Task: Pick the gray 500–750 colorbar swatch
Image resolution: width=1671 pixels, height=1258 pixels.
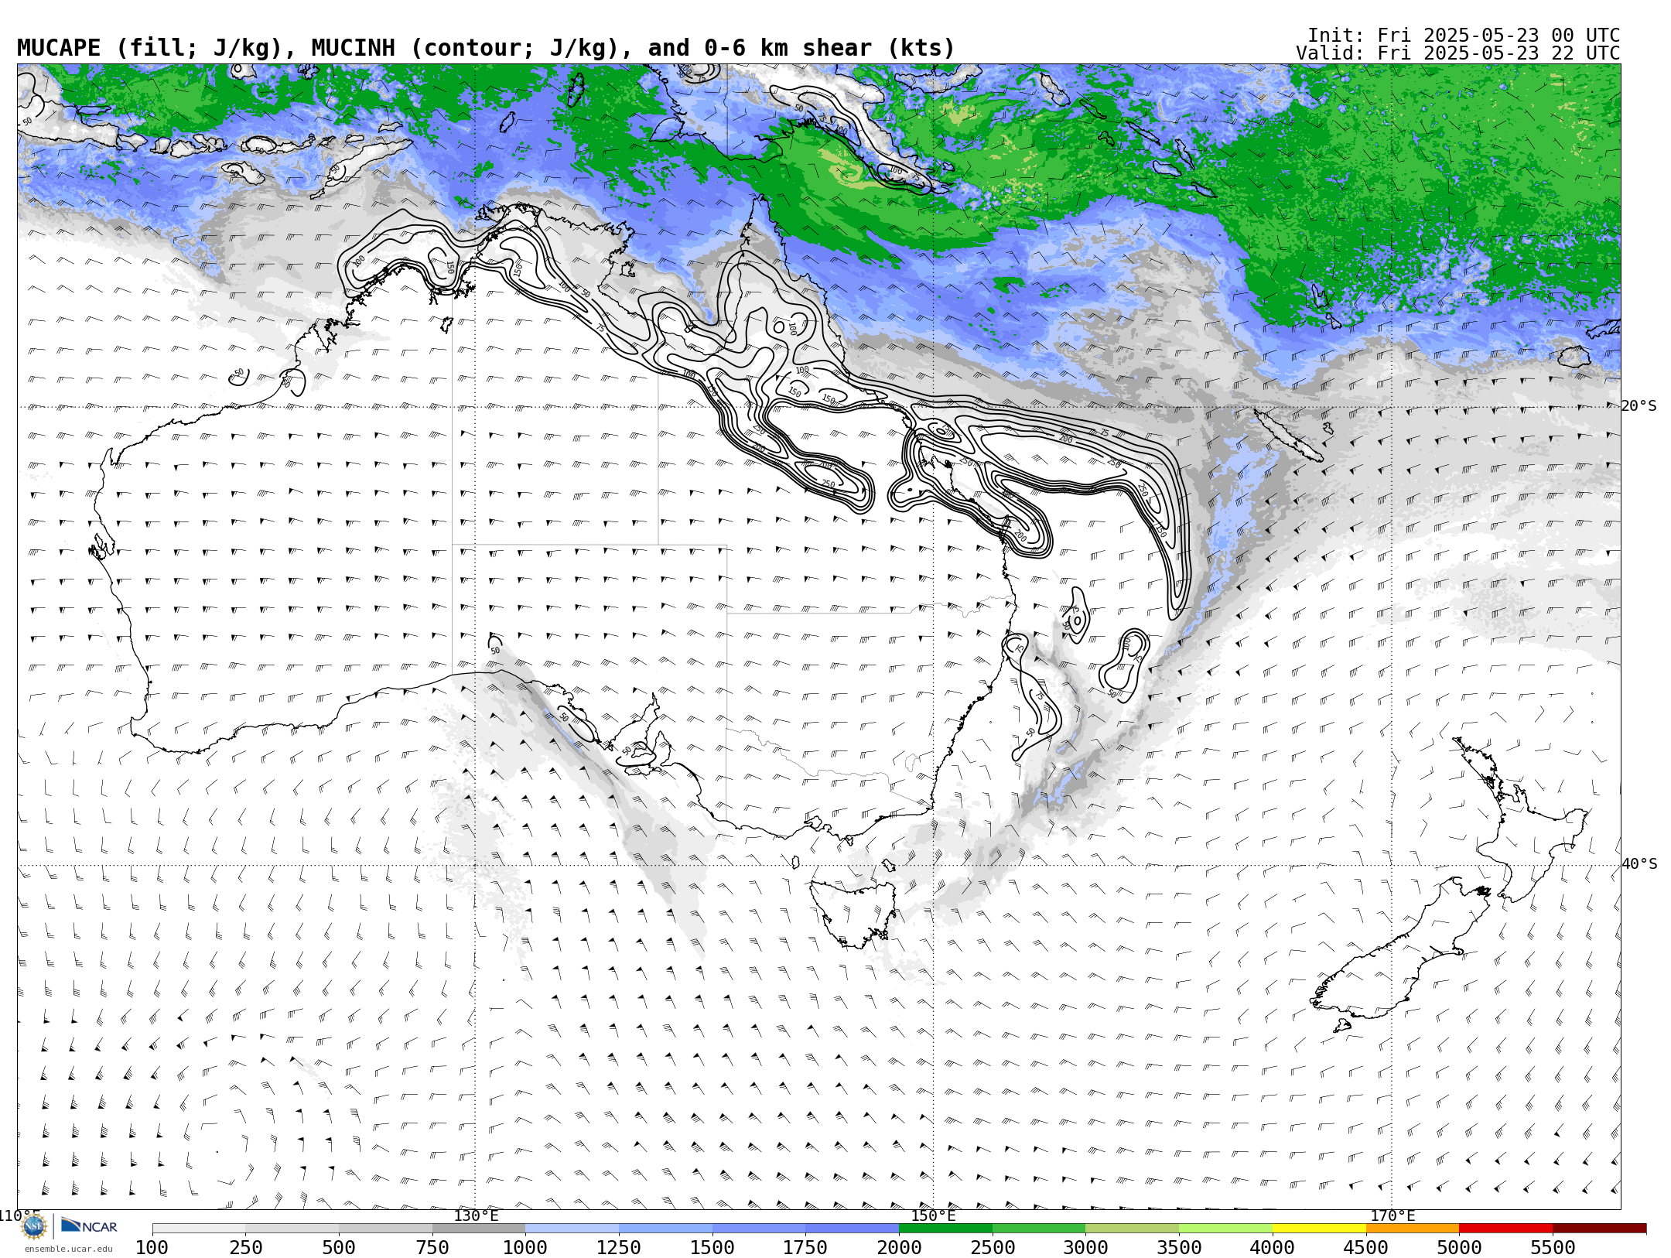Action: coord(385,1229)
